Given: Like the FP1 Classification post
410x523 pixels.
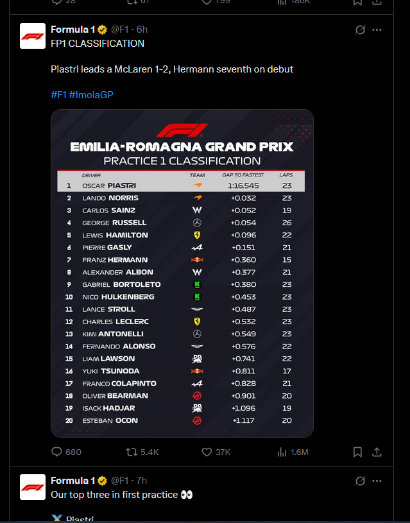Looking at the screenshot, I should point(216,452).
